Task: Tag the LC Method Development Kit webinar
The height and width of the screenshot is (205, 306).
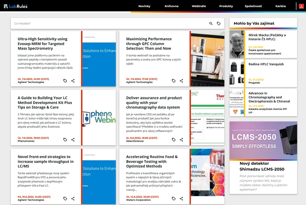Action: click(x=65, y=140)
